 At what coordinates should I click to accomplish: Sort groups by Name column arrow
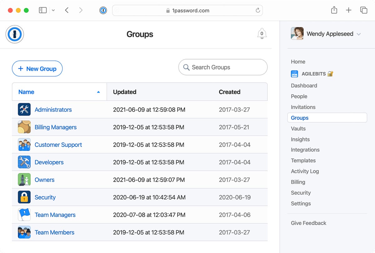(x=98, y=92)
